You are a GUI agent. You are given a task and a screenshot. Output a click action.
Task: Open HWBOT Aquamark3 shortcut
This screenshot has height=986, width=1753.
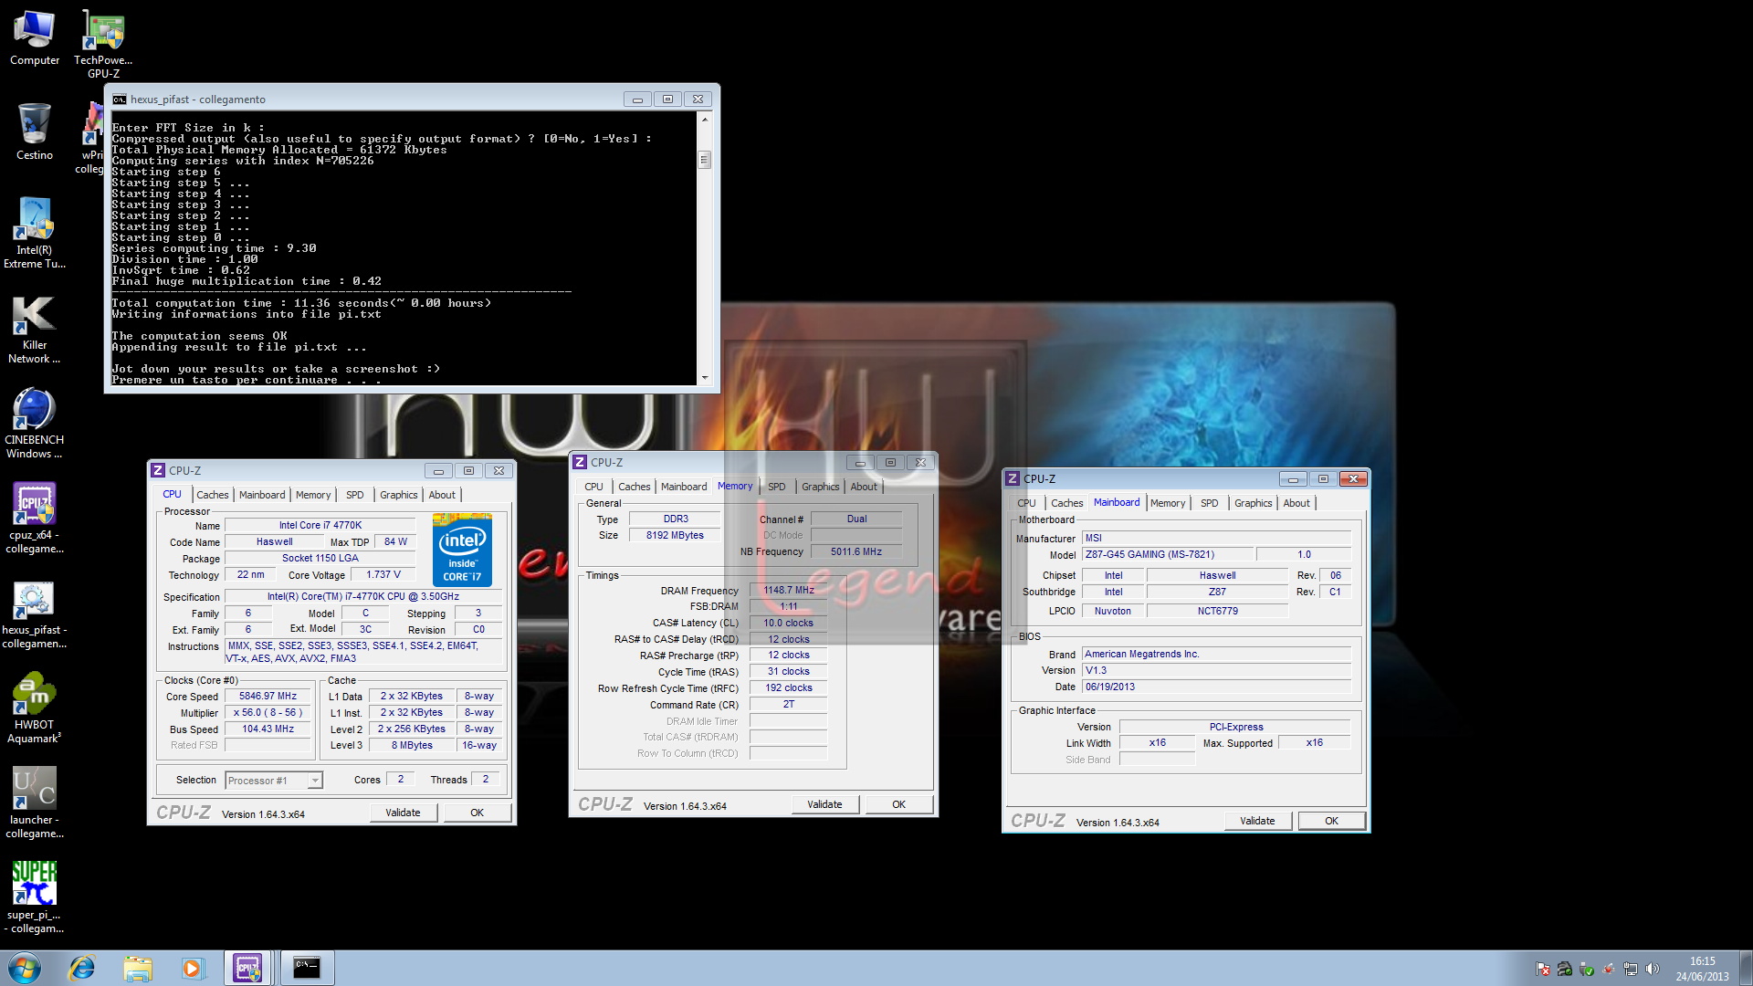click(x=35, y=708)
